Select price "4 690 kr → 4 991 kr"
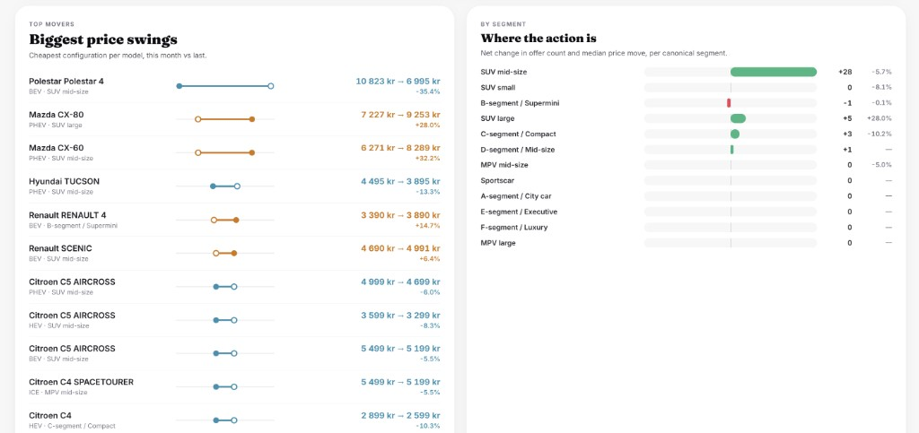Image resolution: width=919 pixels, height=433 pixels. (401, 248)
